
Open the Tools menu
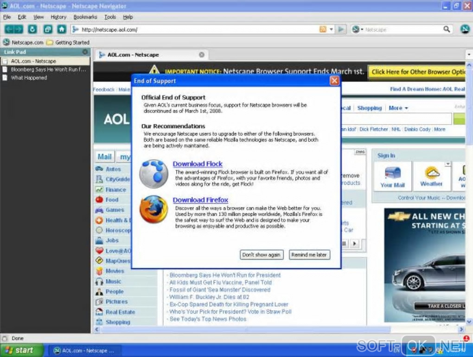tap(110, 17)
